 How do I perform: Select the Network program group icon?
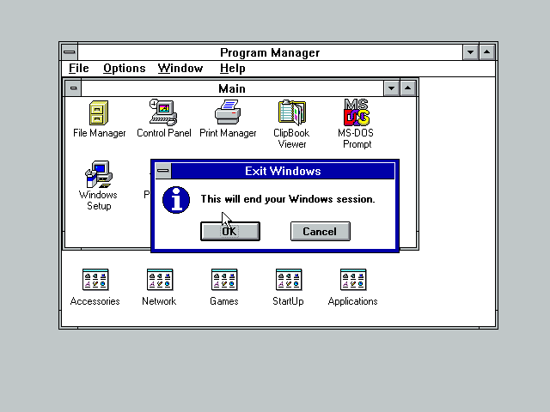click(160, 280)
